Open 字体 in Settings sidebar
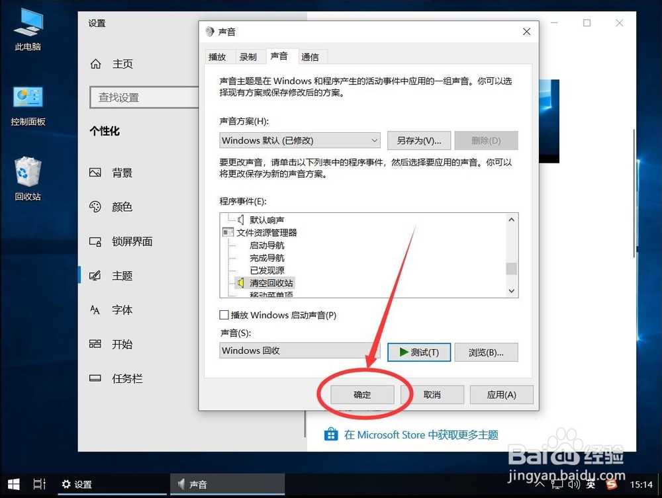 coord(122,310)
